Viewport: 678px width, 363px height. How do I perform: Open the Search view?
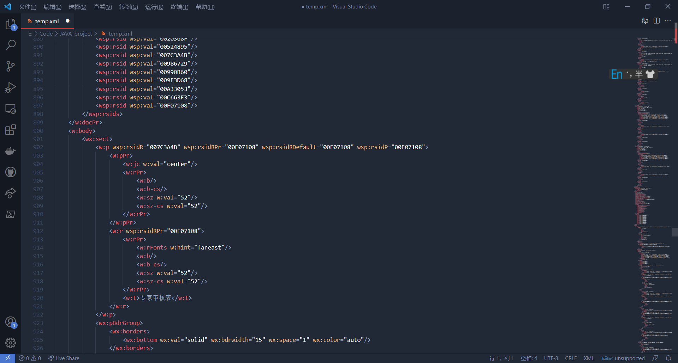[11, 45]
